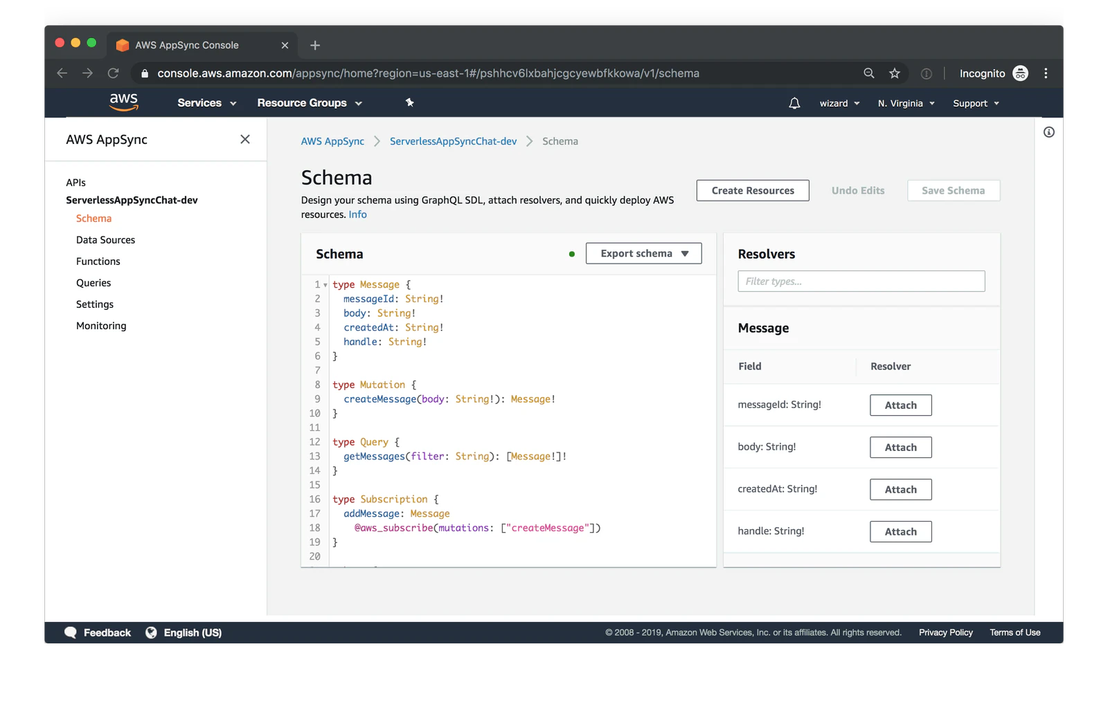This screenshot has width=1108, height=707.
Task: Click the pin favorites star in the AWS navbar
Action: pyautogui.click(x=409, y=102)
